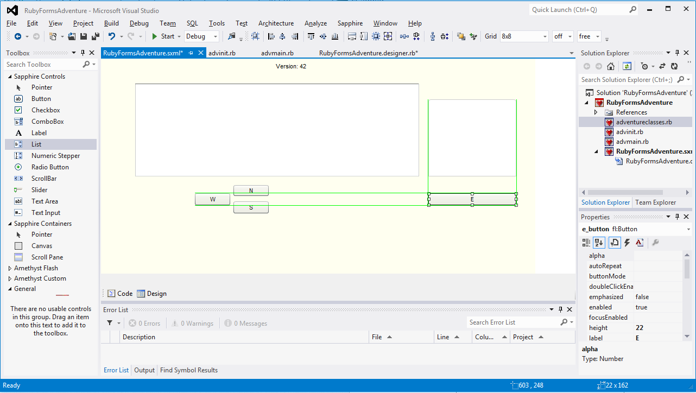
Task: Click the filter funnel in Error List
Action: 110,323
